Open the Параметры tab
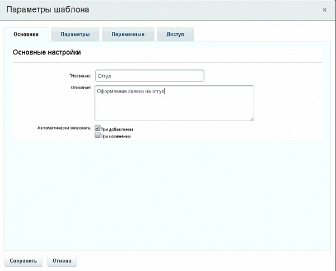Image resolution: width=336 pixels, height=271 pixels. (x=75, y=34)
